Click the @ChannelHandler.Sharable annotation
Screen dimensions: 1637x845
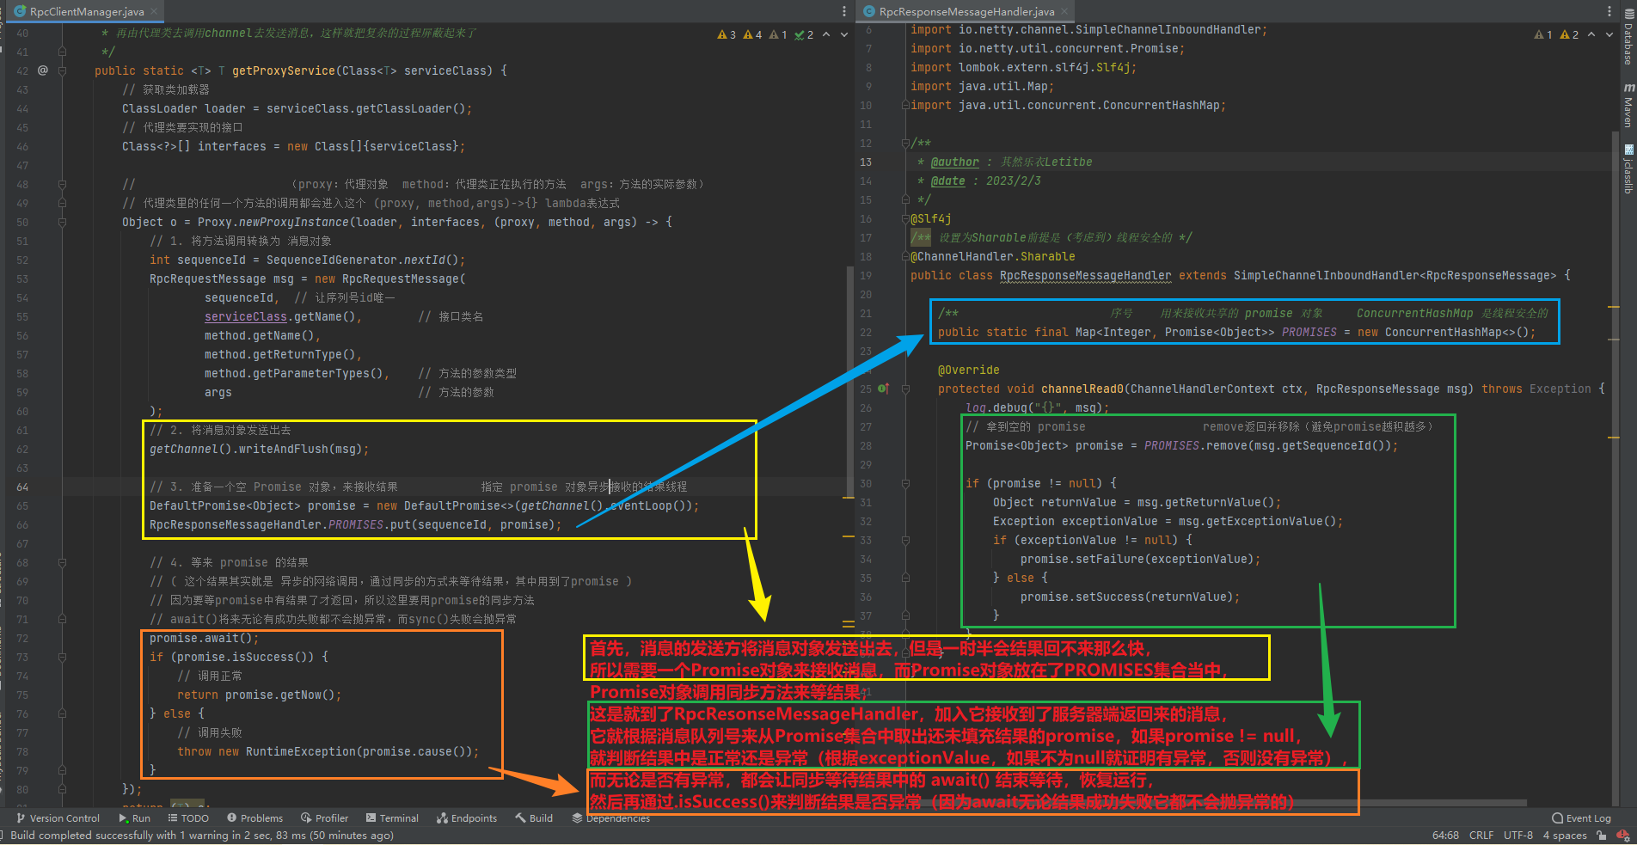point(993,256)
